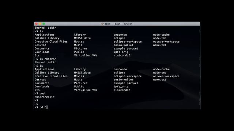Minimize Terminal using the yellow button

coord(40,24)
